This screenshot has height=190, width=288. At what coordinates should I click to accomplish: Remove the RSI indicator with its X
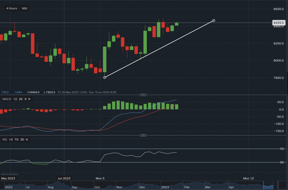pos(27,140)
